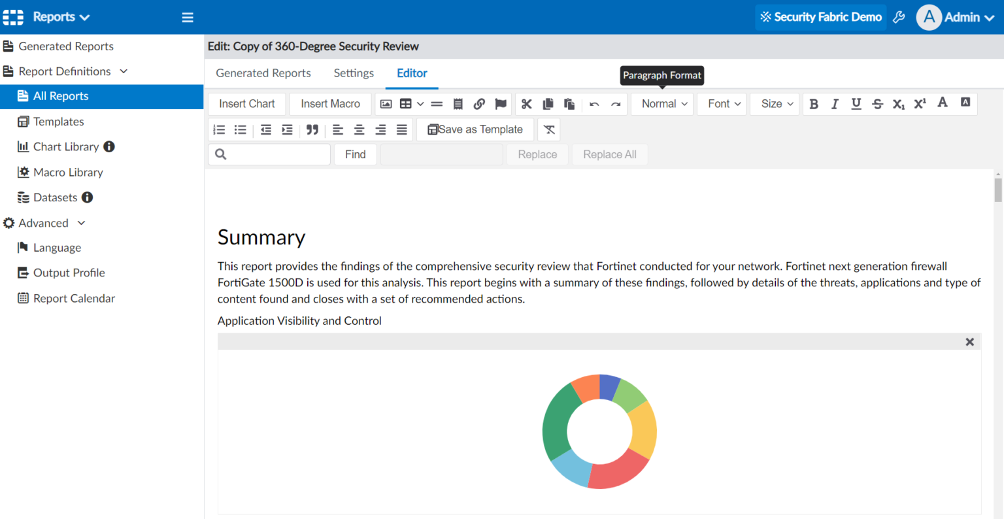Cut the selection with the scissors icon
Viewport: 1004px width, 519px height.
click(527, 104)
